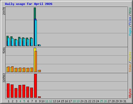
Task: Click day 31 on the x-axis
Action: click(x=125, y=101)
